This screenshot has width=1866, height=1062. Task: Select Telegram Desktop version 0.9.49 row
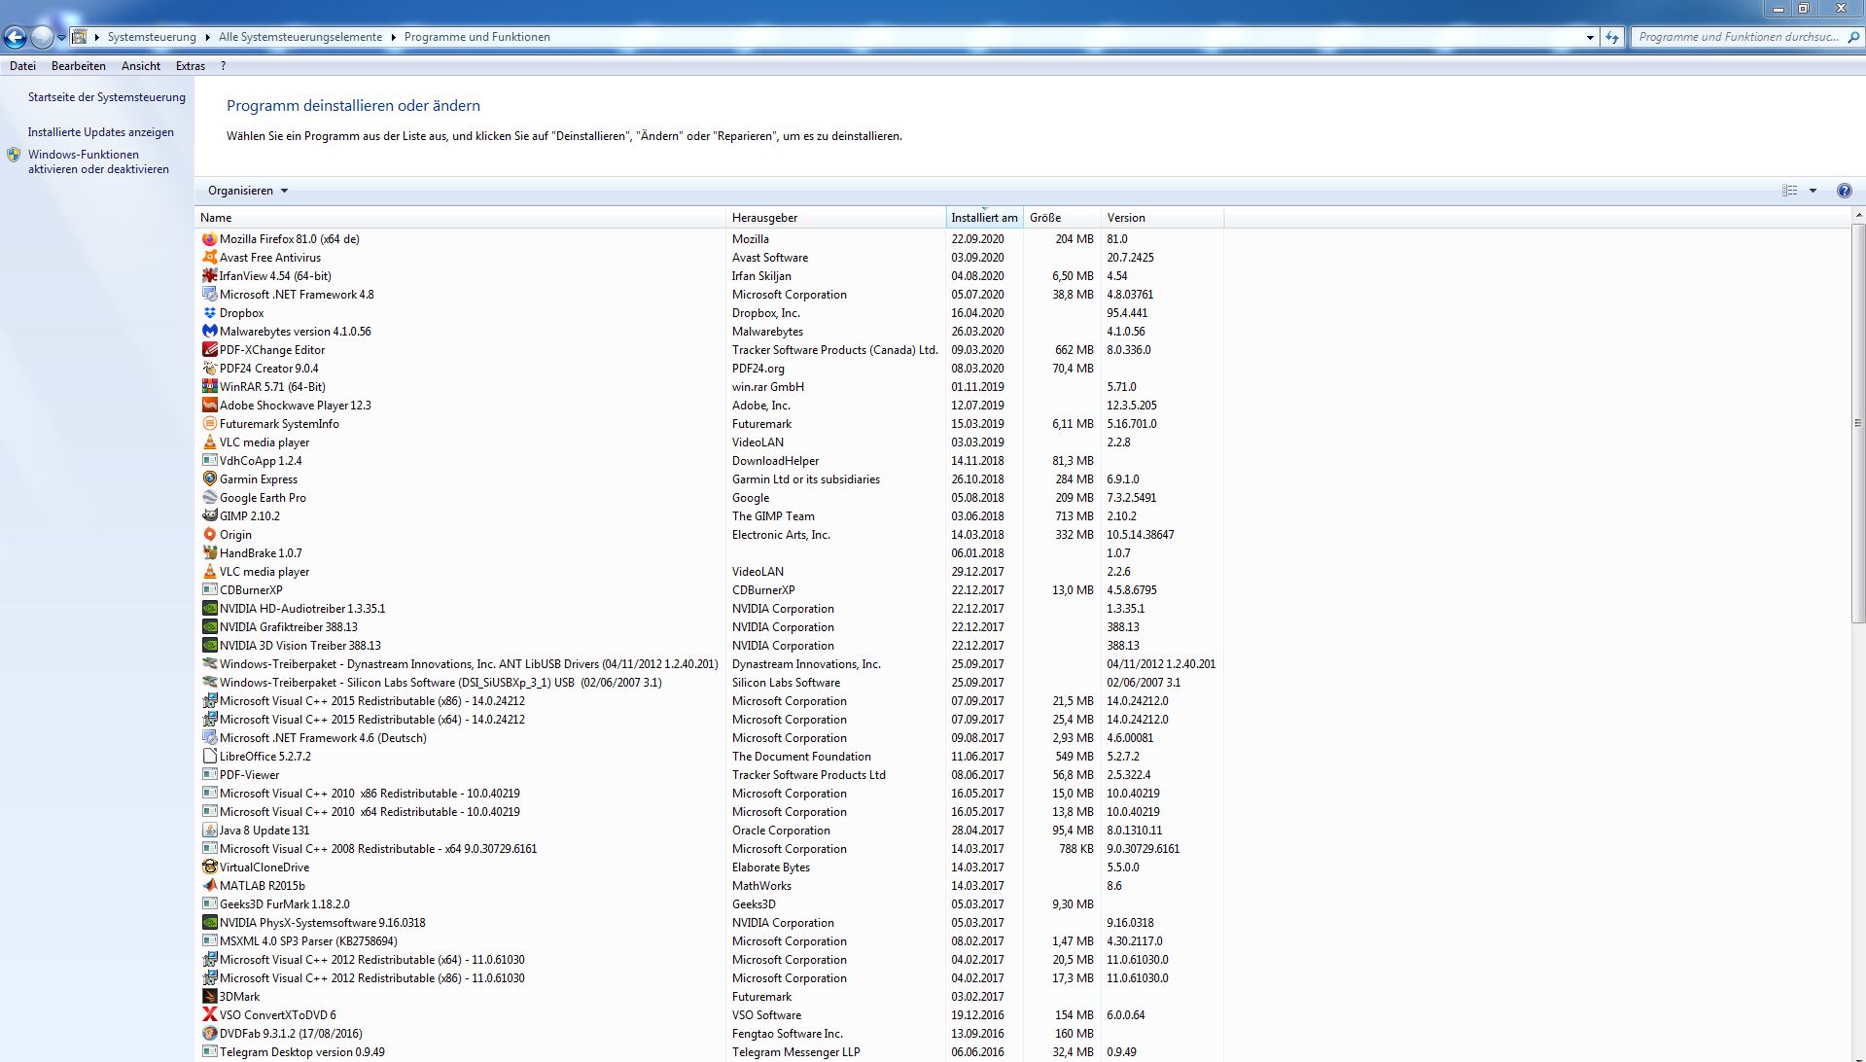click(x=710, y=1052)
